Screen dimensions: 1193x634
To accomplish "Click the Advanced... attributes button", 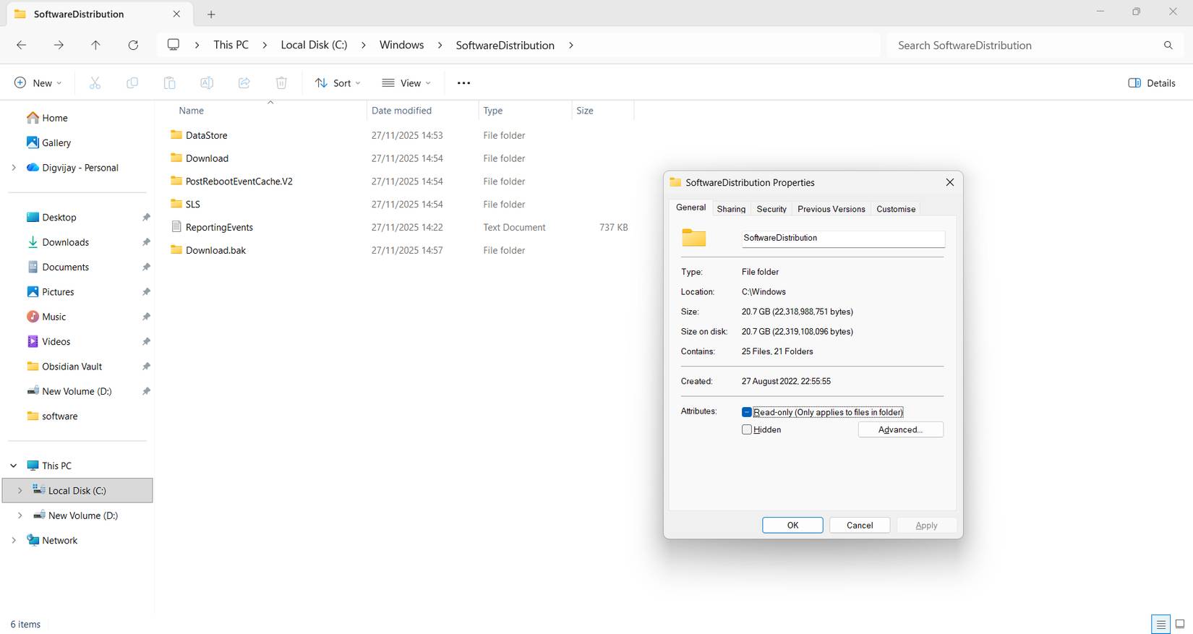I will pyautogui.click(x=900, y=429).
